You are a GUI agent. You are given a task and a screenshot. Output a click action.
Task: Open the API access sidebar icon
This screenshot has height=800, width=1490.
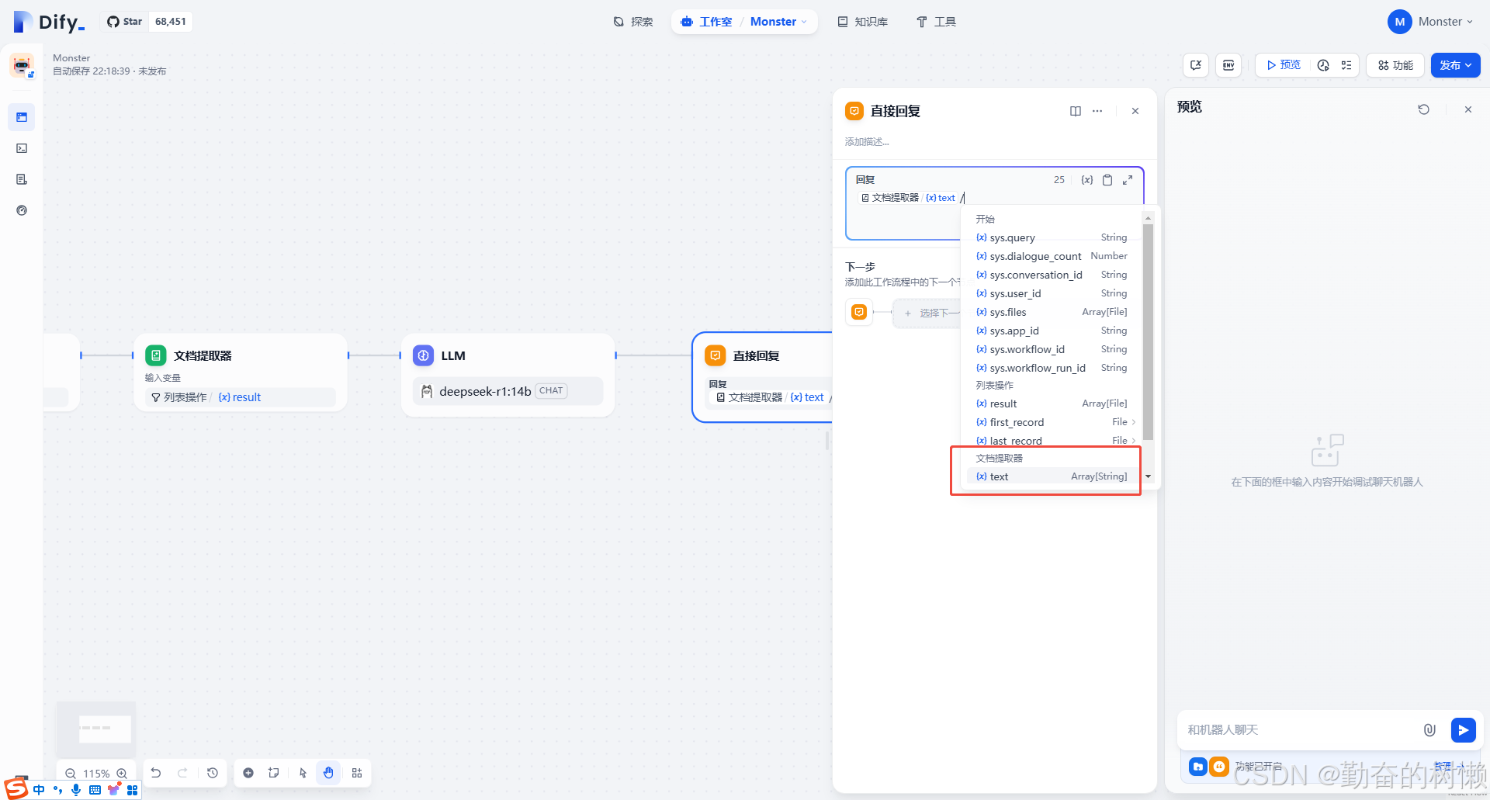coord(22,148)
